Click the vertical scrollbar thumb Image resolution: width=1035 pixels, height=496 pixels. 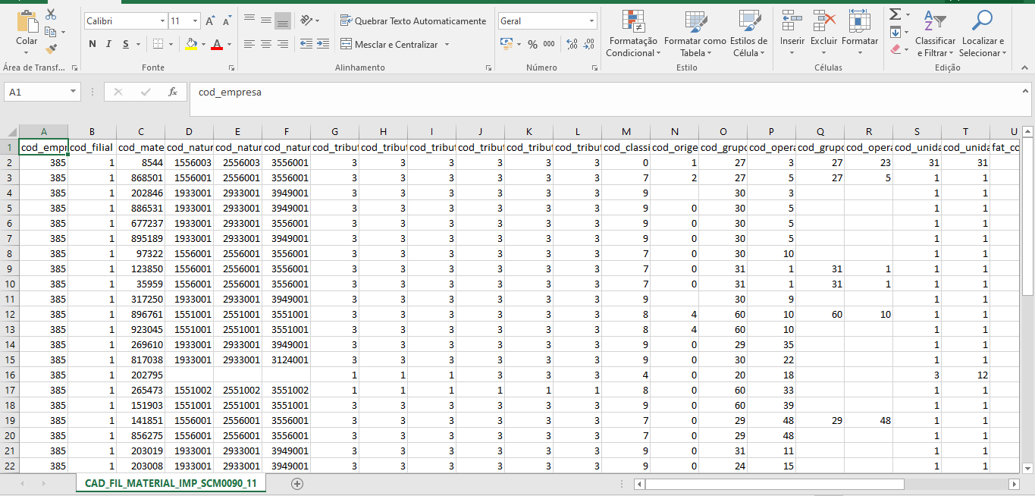pyautogui.click(x=1027, y=216)
